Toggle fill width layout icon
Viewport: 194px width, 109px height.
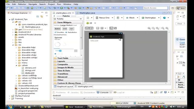pos(87,28)
